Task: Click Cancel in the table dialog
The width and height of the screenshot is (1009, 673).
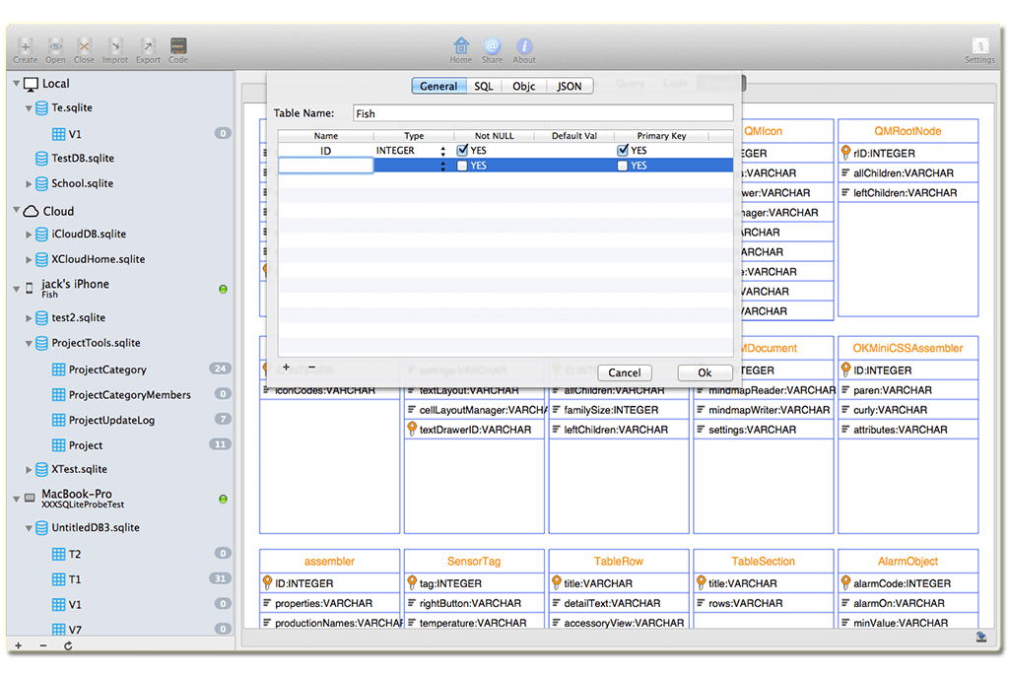Action: tap(624, 372)
